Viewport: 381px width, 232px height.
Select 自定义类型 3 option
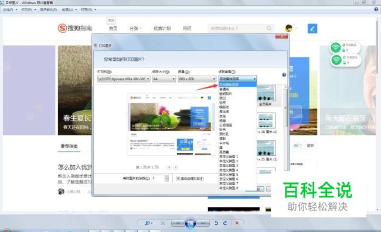pyautogui.click(x=237, y=165)
